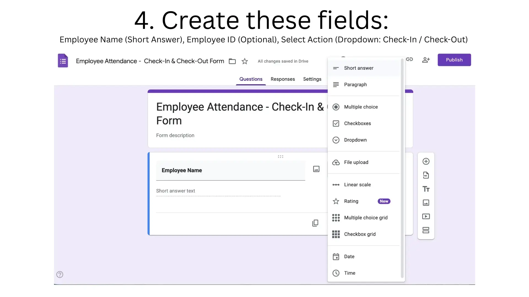Click the star icon next to the form title
Image resolution: width=529 pixels, height=297 pixels.
tap(244, 61)
